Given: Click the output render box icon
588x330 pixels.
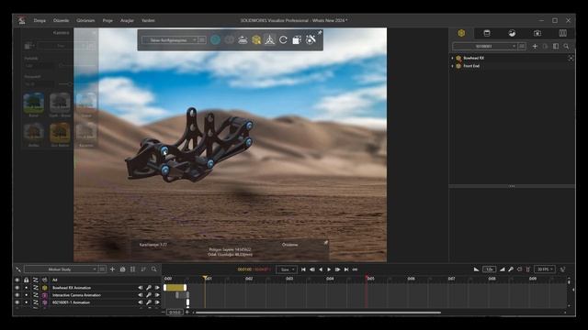Looking at the screenshot, I should [x=297, y=39].
